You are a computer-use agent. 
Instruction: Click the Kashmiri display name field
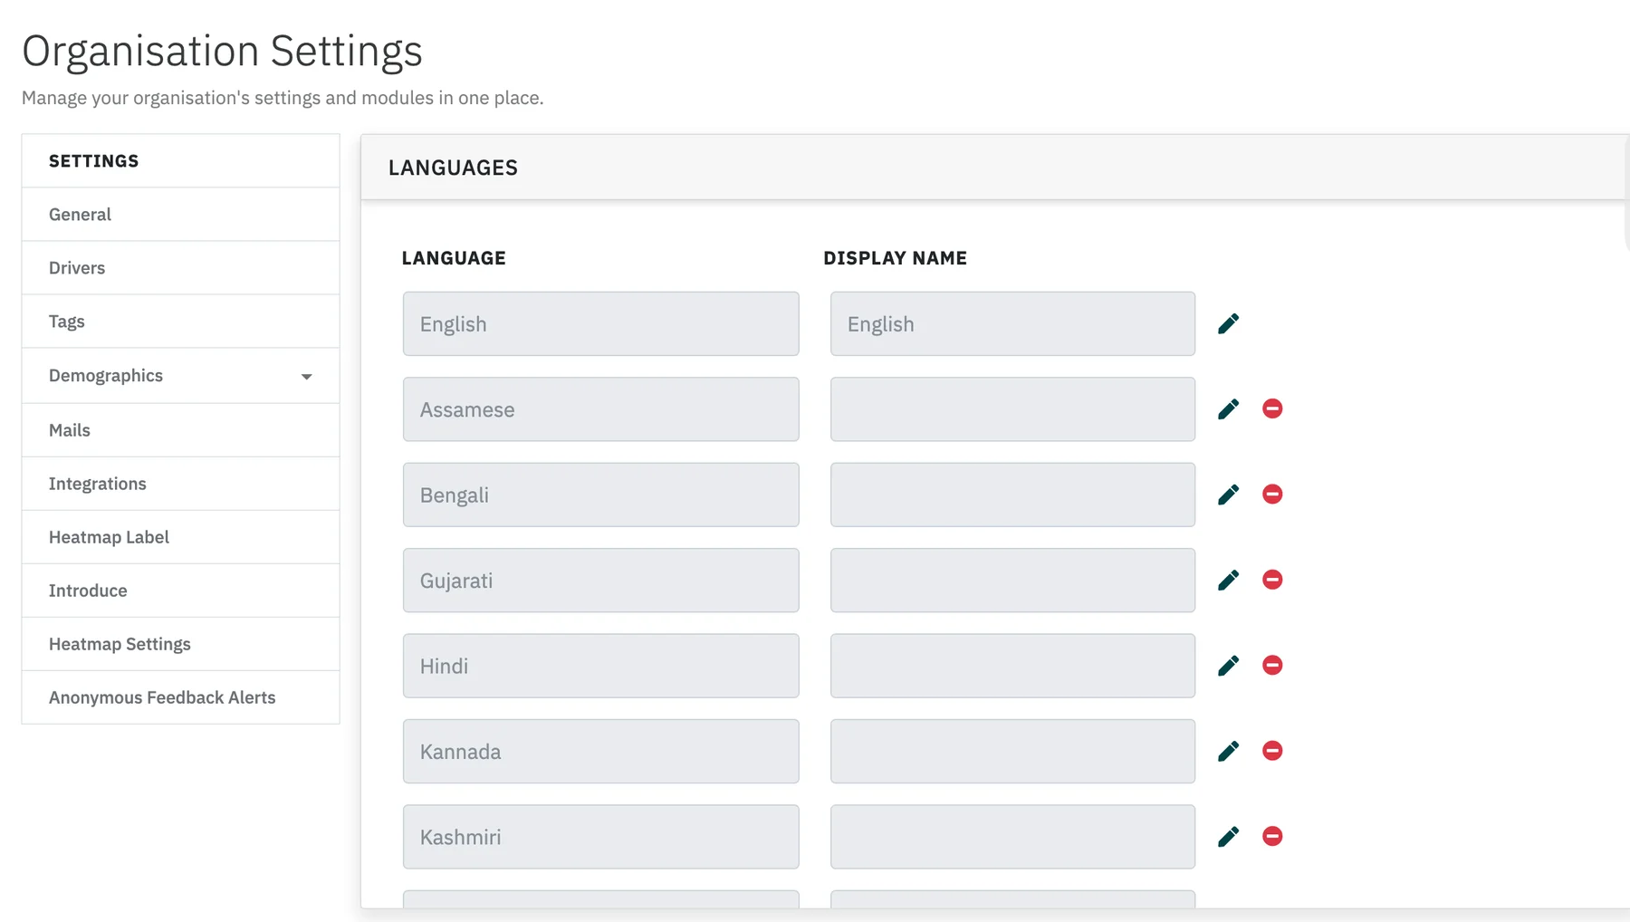[1012, 836]
